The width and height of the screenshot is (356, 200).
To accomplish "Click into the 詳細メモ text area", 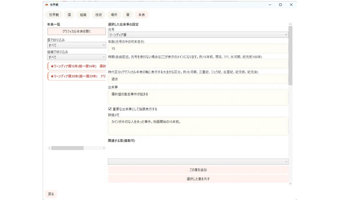I will [198, 126].
